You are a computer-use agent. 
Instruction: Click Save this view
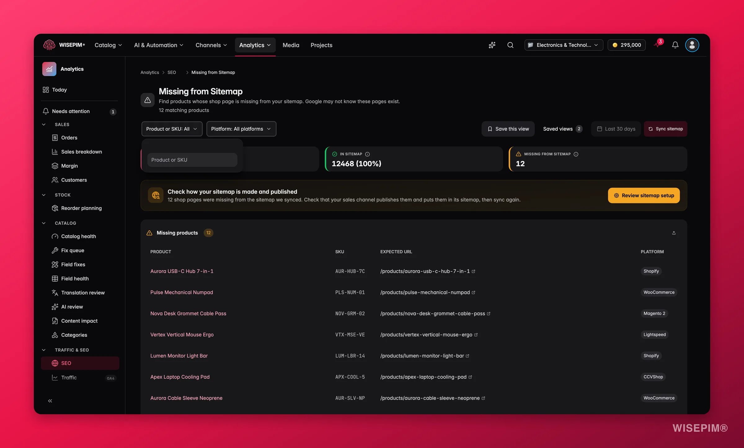click(x=508, y=129)
